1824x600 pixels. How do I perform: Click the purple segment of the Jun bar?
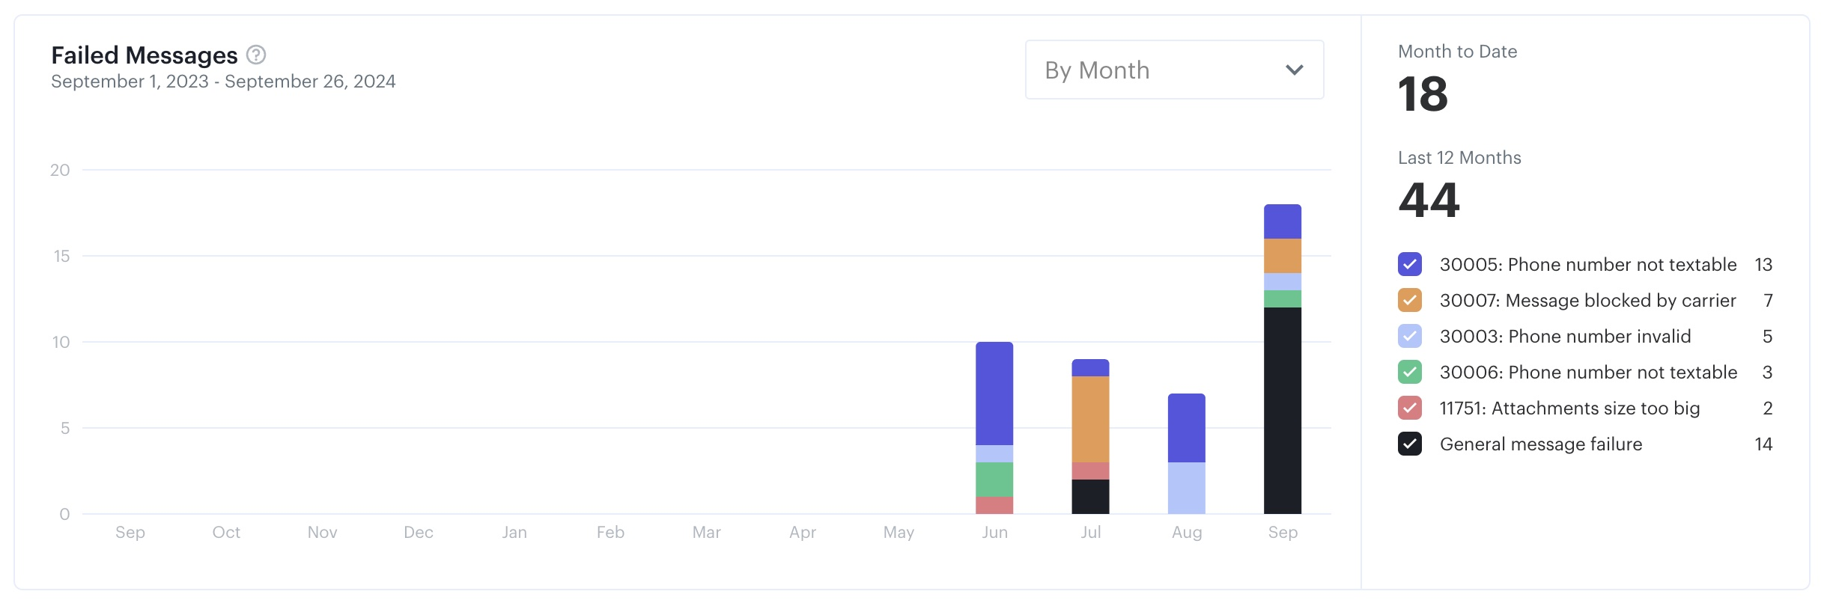click(x=994, y=394)
